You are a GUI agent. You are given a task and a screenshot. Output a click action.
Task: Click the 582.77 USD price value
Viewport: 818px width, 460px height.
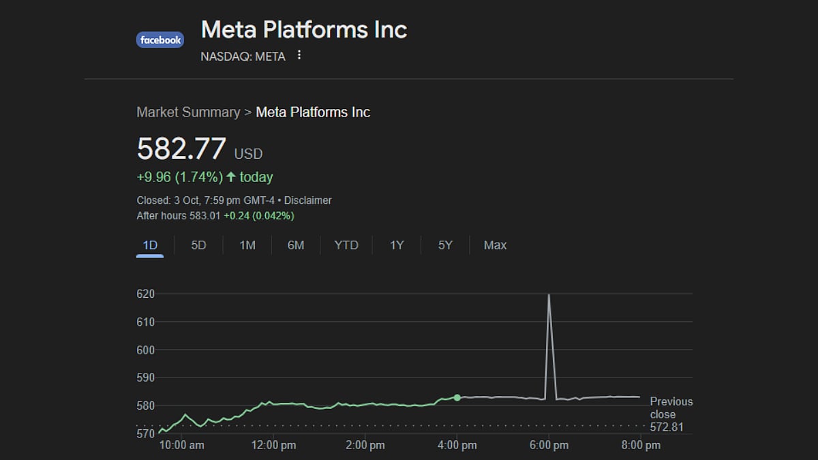(x=200, y=149)
